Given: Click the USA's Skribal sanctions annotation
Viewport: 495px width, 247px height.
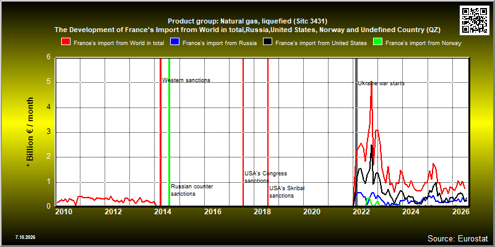Looking at the screenshot, I should [286, 192].
